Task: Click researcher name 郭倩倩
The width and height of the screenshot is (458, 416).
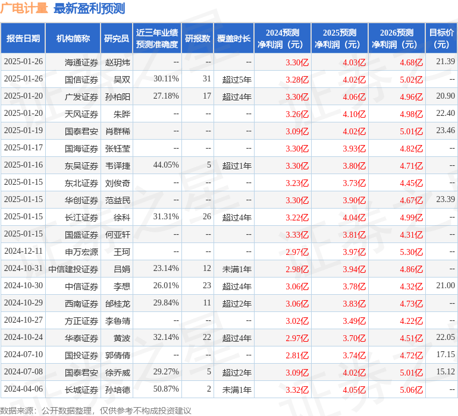Action: (117, 355)
